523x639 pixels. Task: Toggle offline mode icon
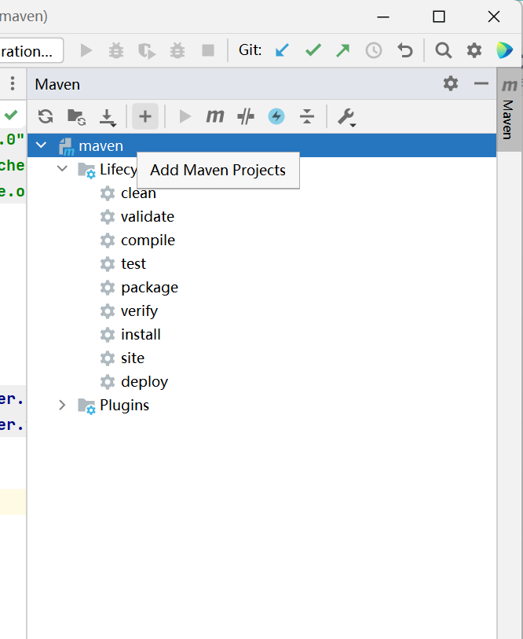tap(246, 116)
